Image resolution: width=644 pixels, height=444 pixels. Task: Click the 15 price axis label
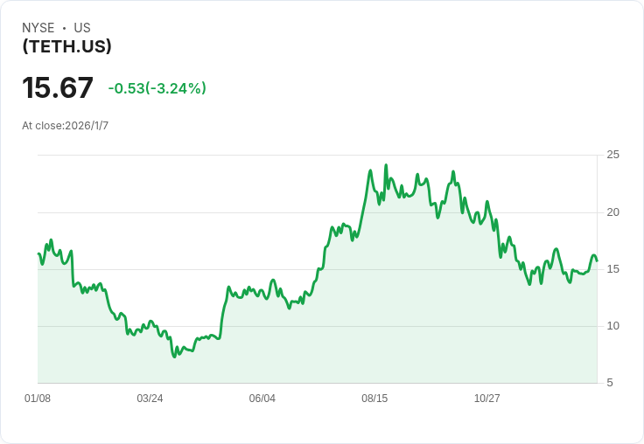[613, 269]
